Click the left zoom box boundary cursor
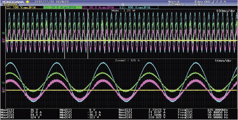238x120 pixels. pos(64,33)
